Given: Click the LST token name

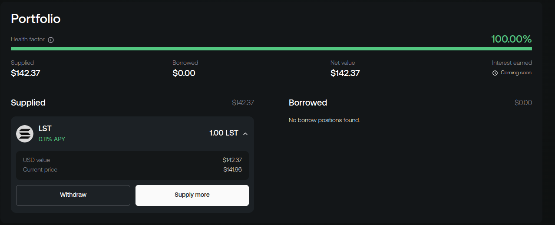Looking at the screenshot, I should tap(45, 129).
